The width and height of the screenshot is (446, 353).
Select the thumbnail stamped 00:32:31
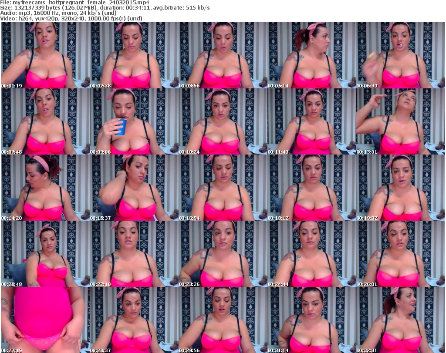[x=401, y=320]
